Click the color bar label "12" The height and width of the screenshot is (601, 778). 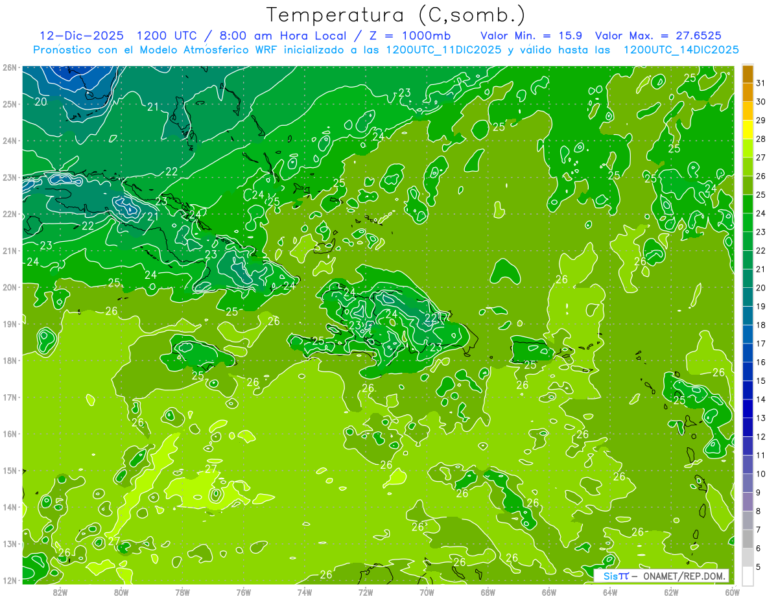pyautogui.click(x=761, y=437)
